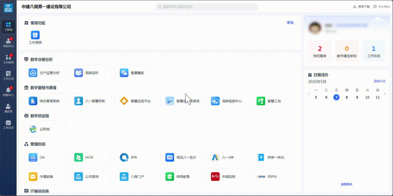
Task: Click the top search input field
Action: 207,7
